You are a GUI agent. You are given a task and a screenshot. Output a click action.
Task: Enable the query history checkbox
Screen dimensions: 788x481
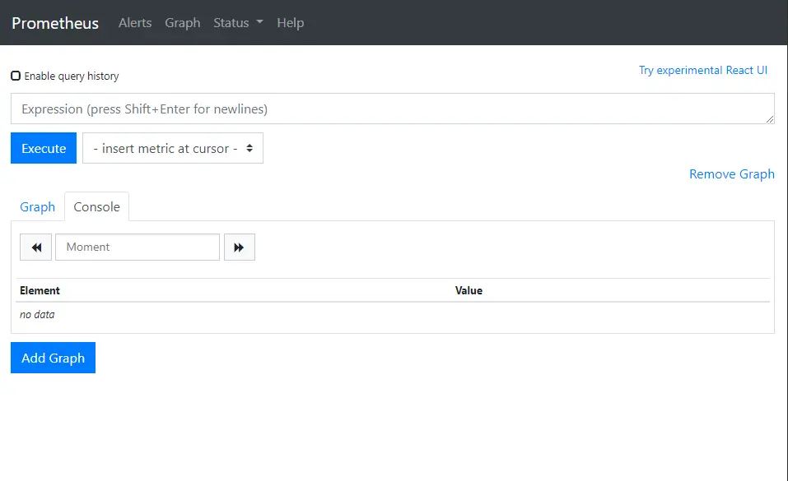point(16,76)
